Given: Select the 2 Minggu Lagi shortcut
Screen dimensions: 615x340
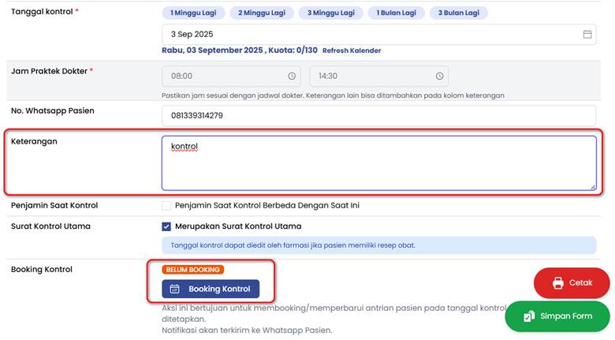Looking at the screenshot, I should coord(262,13).
